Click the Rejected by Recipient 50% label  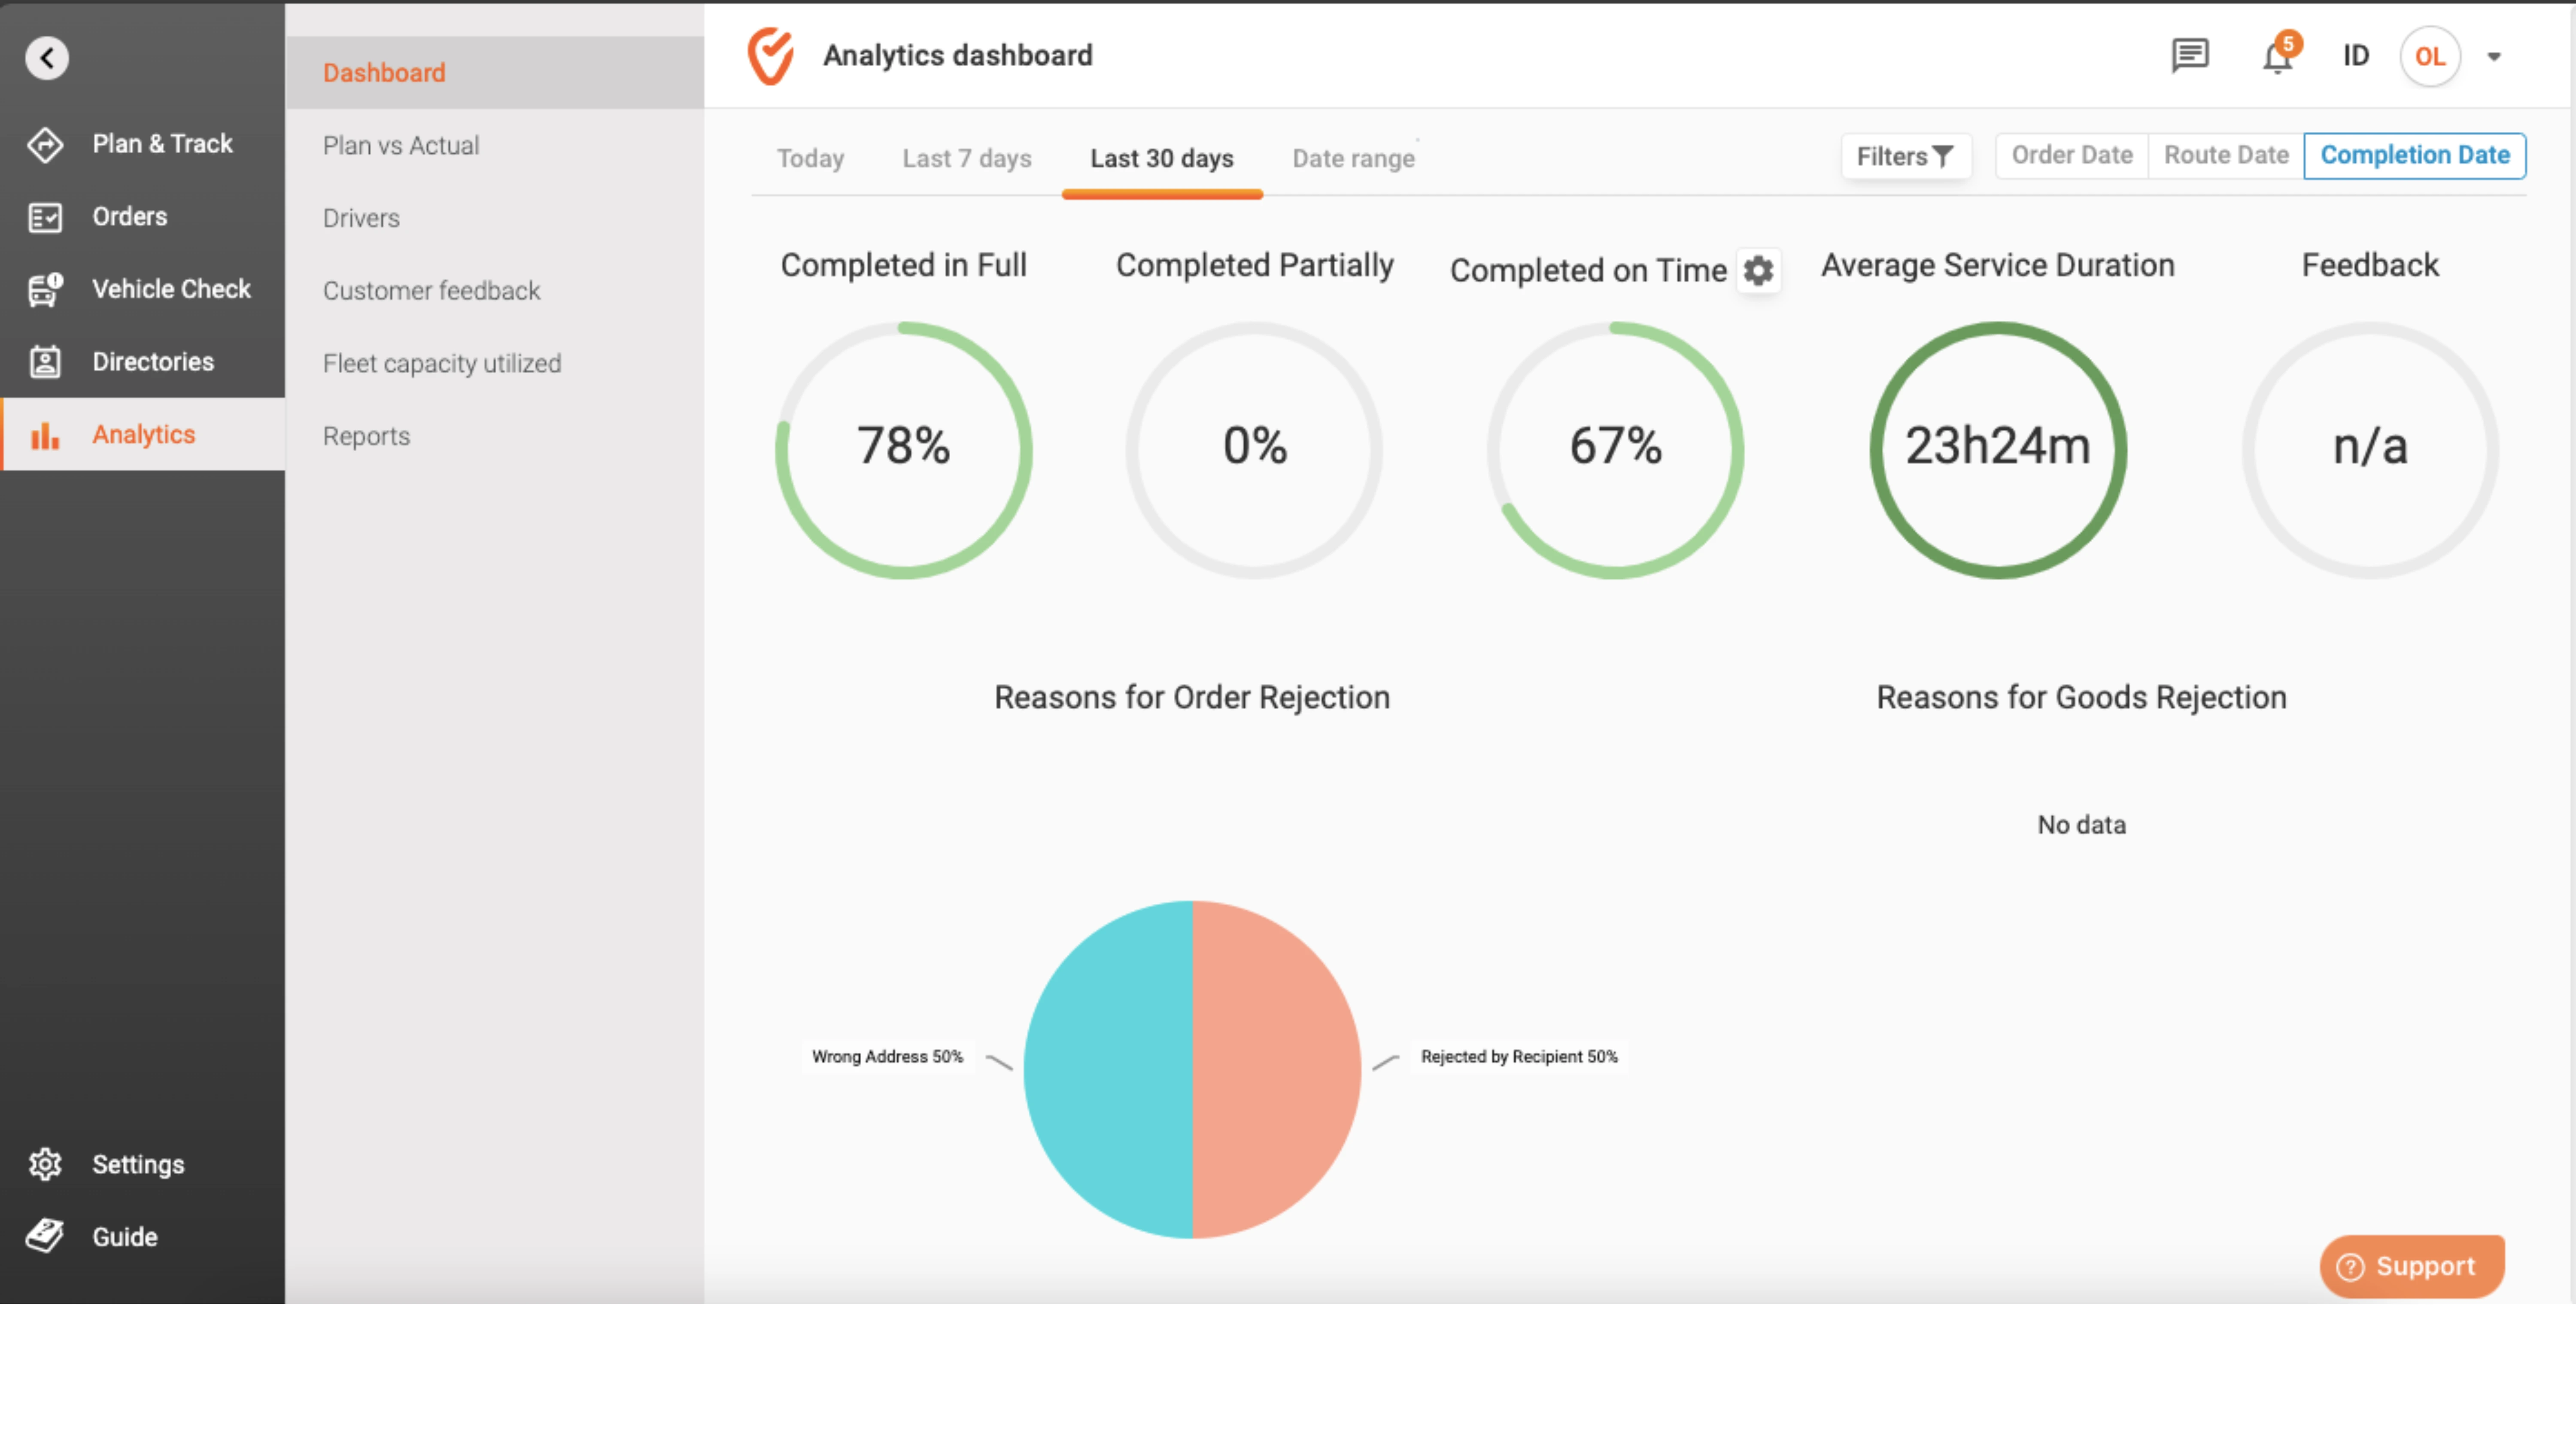(1519, 1057)
